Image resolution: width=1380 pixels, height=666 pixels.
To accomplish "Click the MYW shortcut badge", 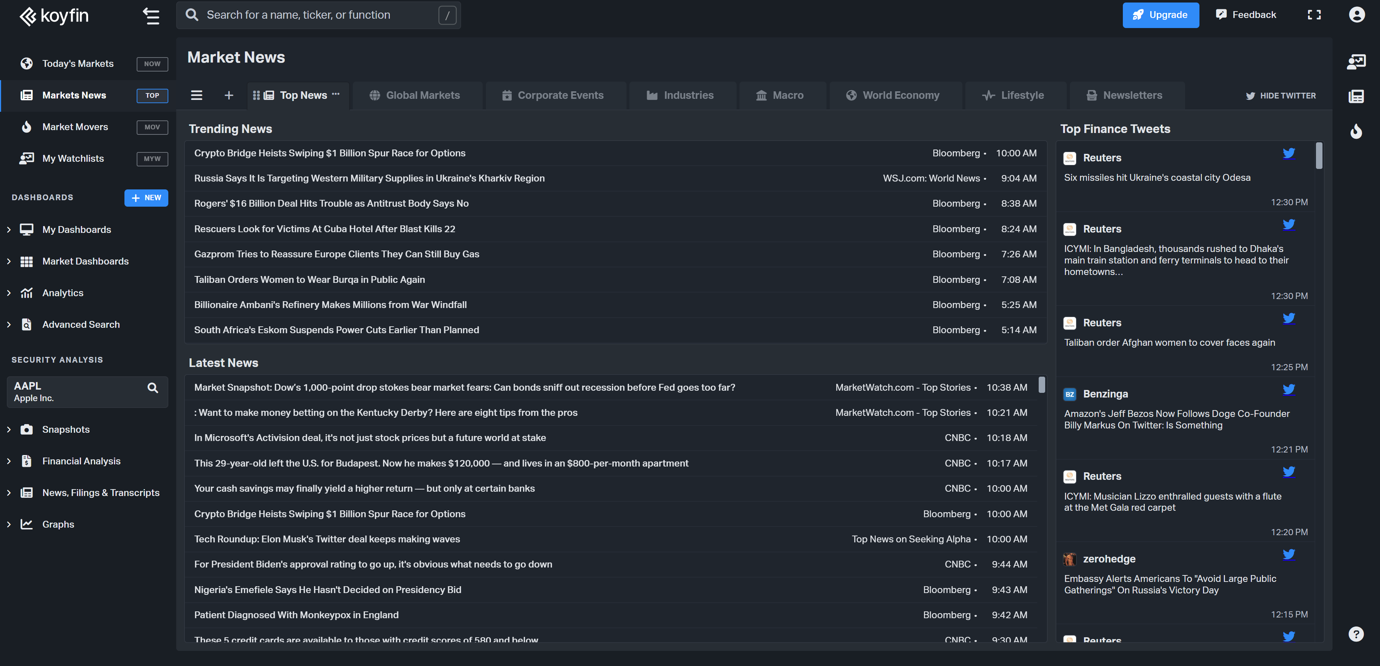I will 152,159.
